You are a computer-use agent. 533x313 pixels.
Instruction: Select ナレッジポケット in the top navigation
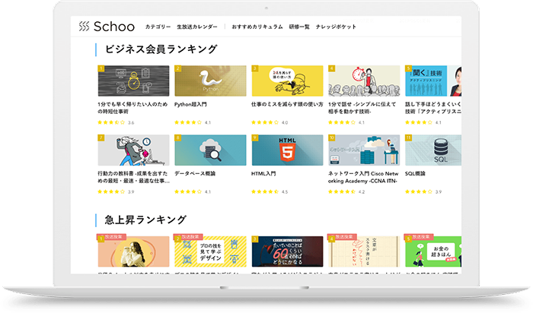pos(337,27)
